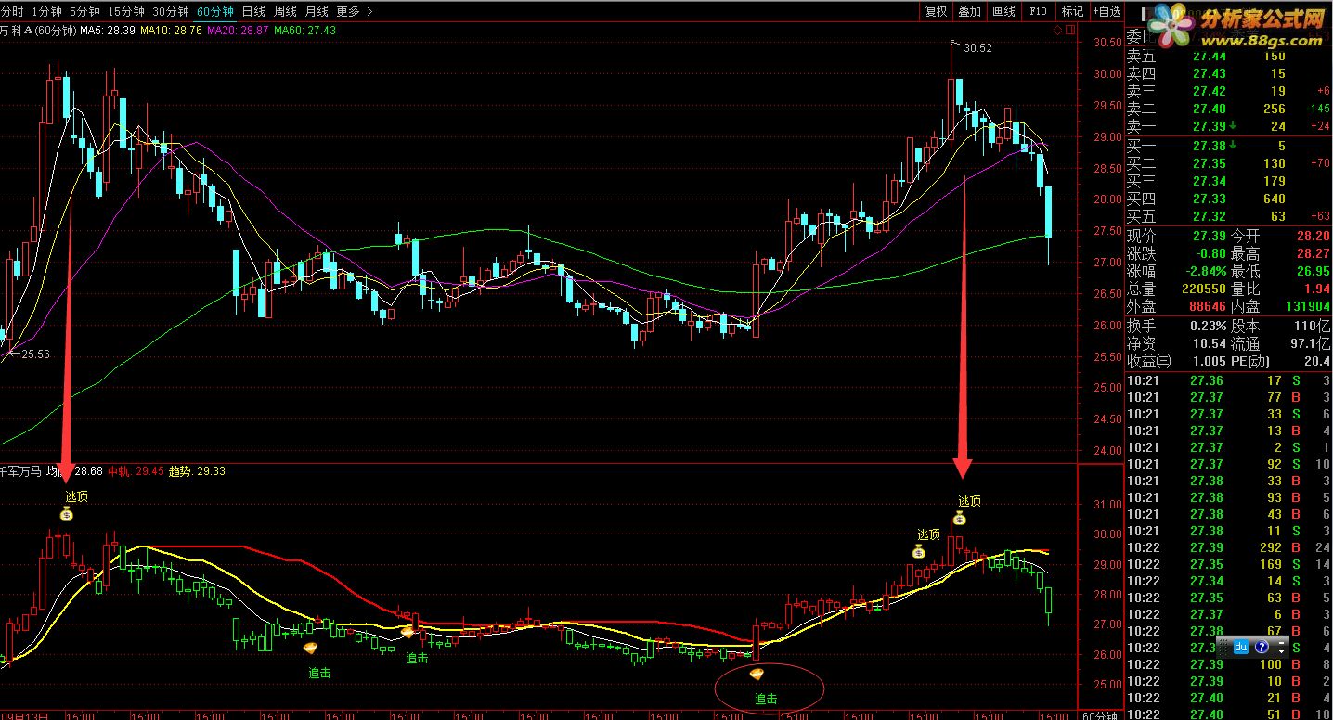Select the 买二 27.35 order row
1333x720 pixels.
click(1229, 163)
